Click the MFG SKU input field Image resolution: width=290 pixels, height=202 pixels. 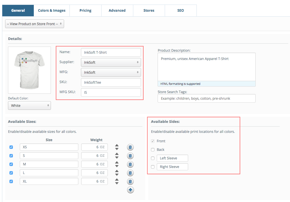tap(111, 92)
